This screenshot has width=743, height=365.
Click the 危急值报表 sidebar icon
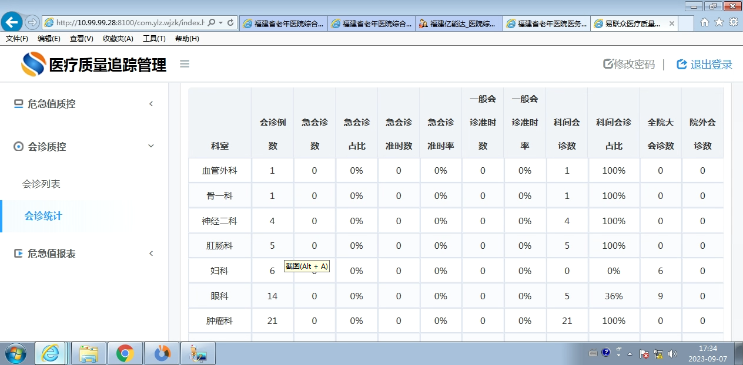click(x=18, y=254)
